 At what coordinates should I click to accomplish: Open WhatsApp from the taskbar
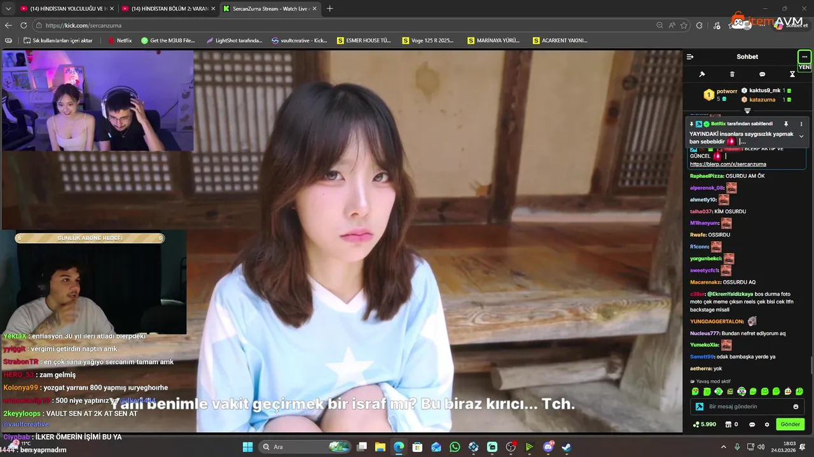pos(455,447)
